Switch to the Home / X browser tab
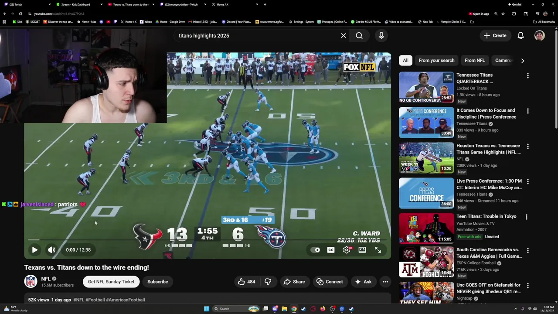The width and height of the screenshot is (558, 314). [235, 4]
